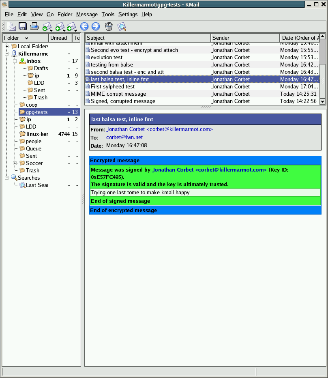Collapse the Killermarmot account node

7,54
